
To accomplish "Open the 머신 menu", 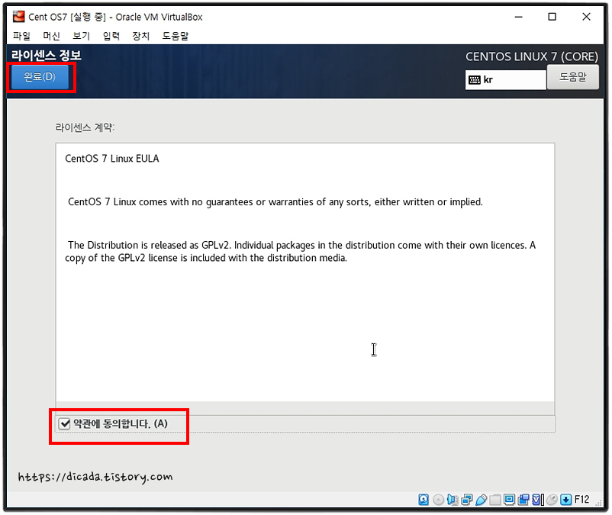I will pos(52,36).
